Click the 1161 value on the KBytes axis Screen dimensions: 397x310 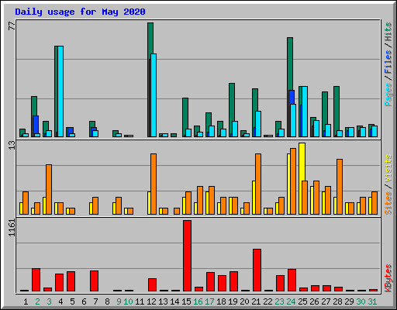(x=12, y=228)
